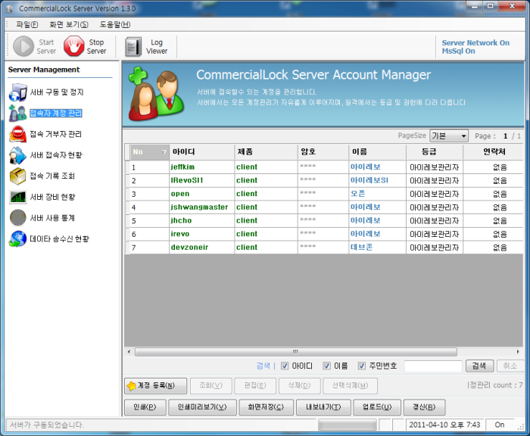Image resolution: width=530 pixels, height=436 pixels.
Task: Open the 파일(F) menu
Action: (27, 24)
